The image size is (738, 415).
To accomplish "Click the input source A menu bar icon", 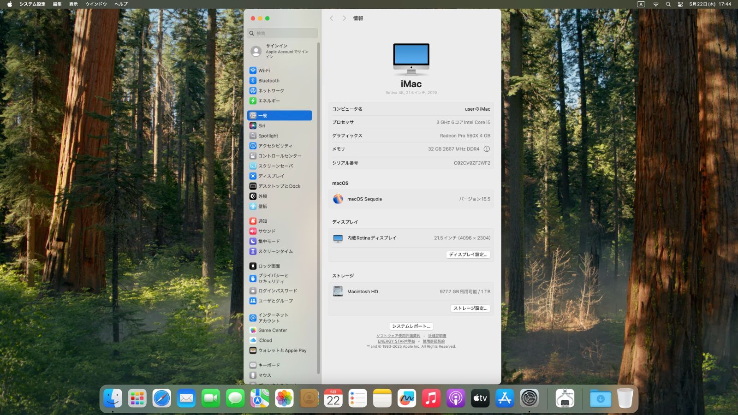I will point(641,4).
